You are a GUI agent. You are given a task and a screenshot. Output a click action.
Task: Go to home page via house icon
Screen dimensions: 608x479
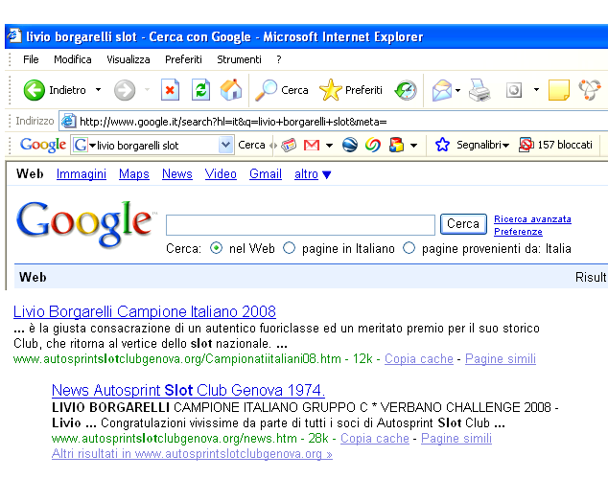point(231,90)
